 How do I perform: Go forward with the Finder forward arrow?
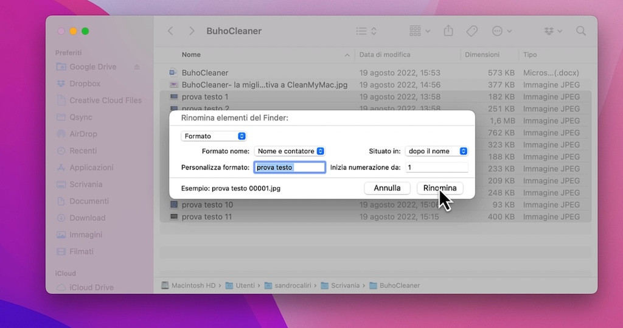[x=192, y=31]
